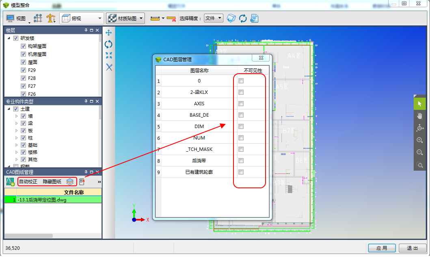Select the arrow pointer tool on right bar
Viewport: 430px width, 257px height.
tap(419, 104)
